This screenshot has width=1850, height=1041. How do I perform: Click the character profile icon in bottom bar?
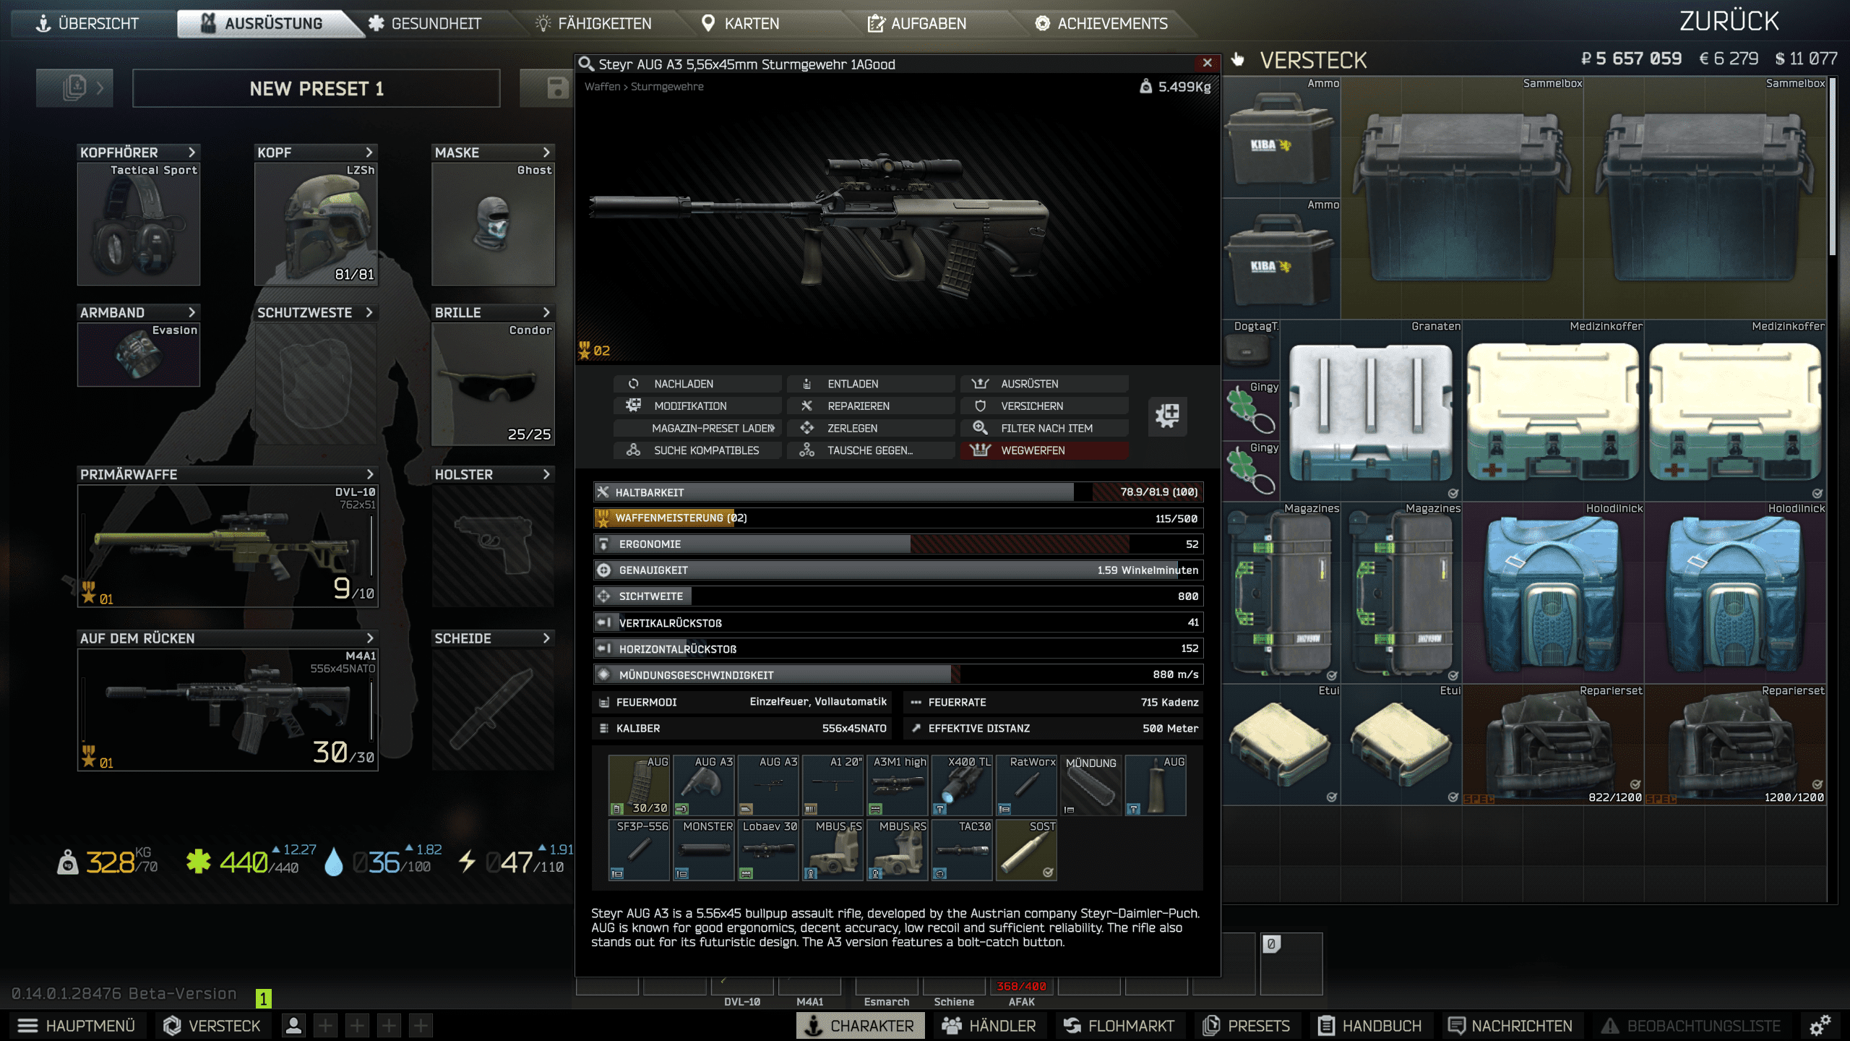(x=293, y=1025)
